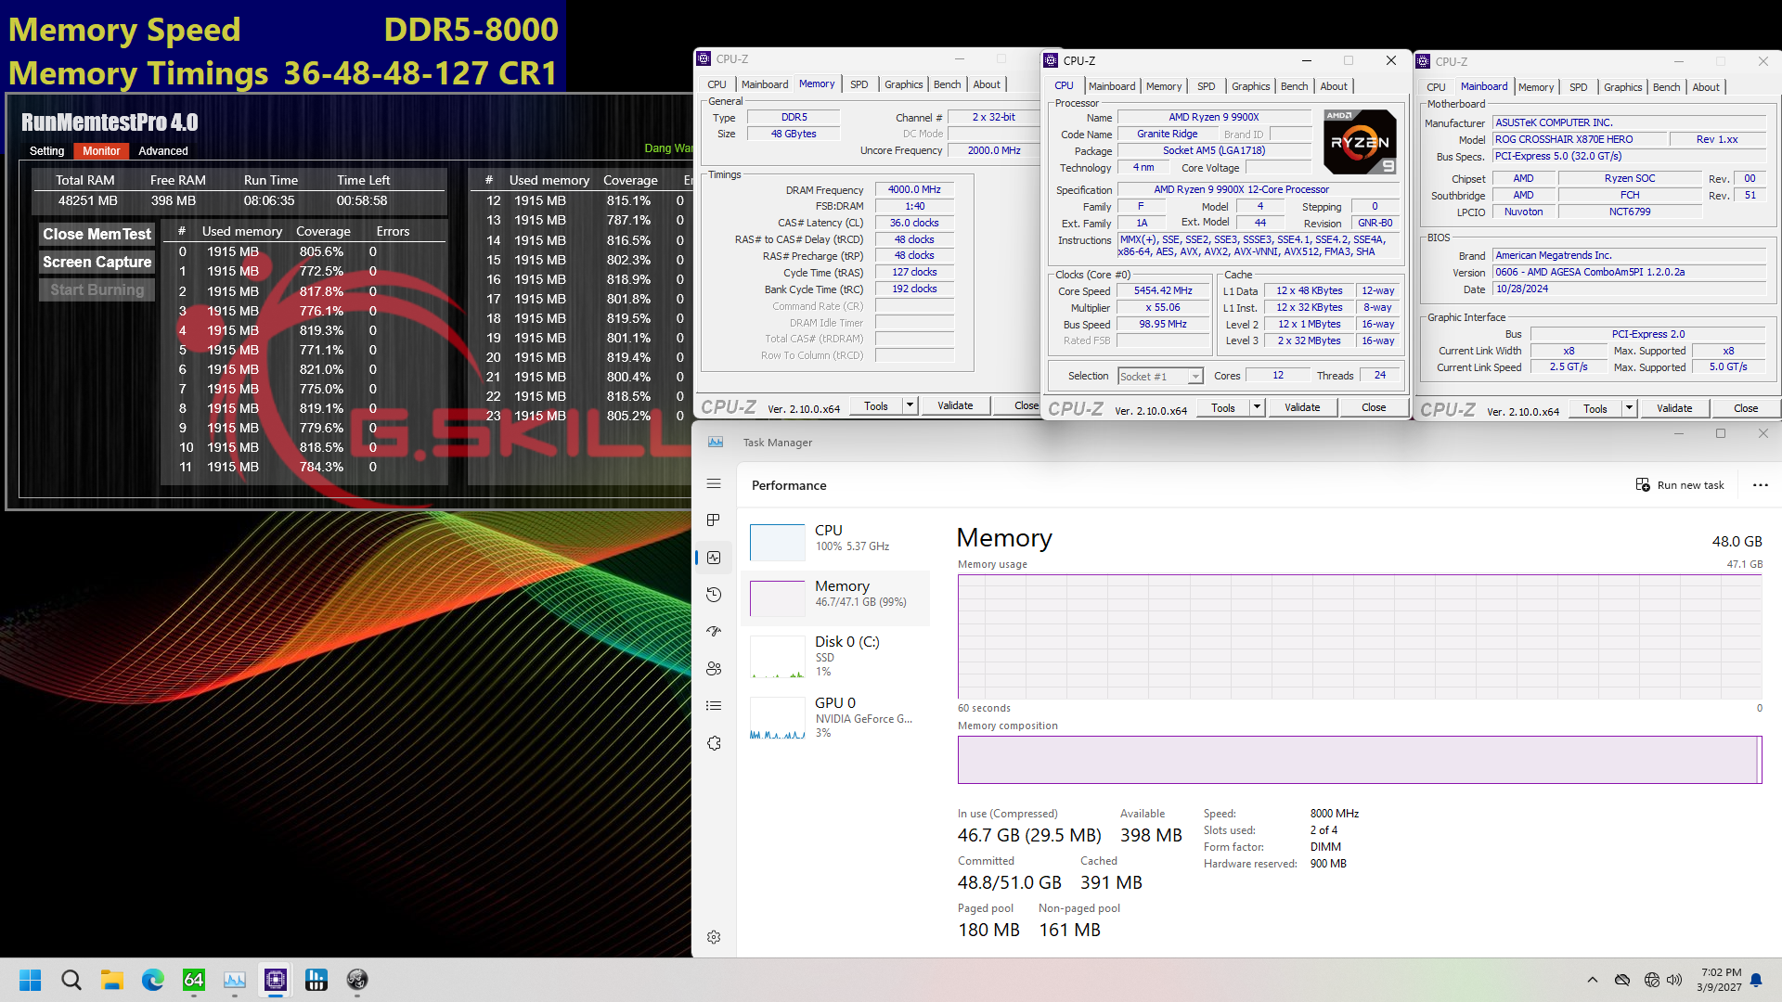1782x1002 pixels.
Task: Switch to the SPD tab in CPU-Z
Action: 1206,85
